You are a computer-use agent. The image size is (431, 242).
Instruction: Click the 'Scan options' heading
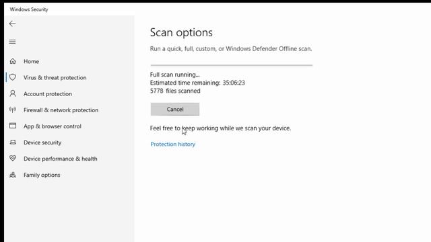(x=181, y=33)
